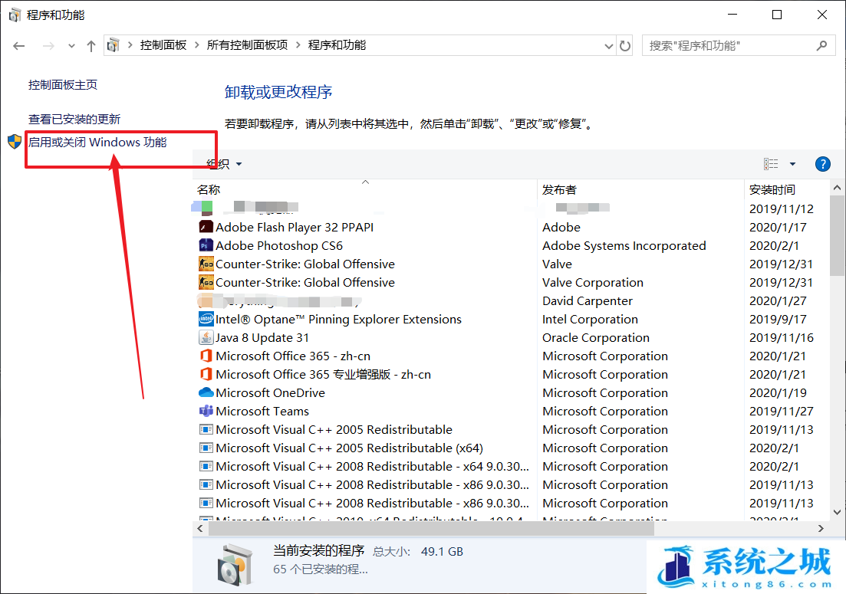Open the recent locations dropdown chevron

click(x=71, y=46)
